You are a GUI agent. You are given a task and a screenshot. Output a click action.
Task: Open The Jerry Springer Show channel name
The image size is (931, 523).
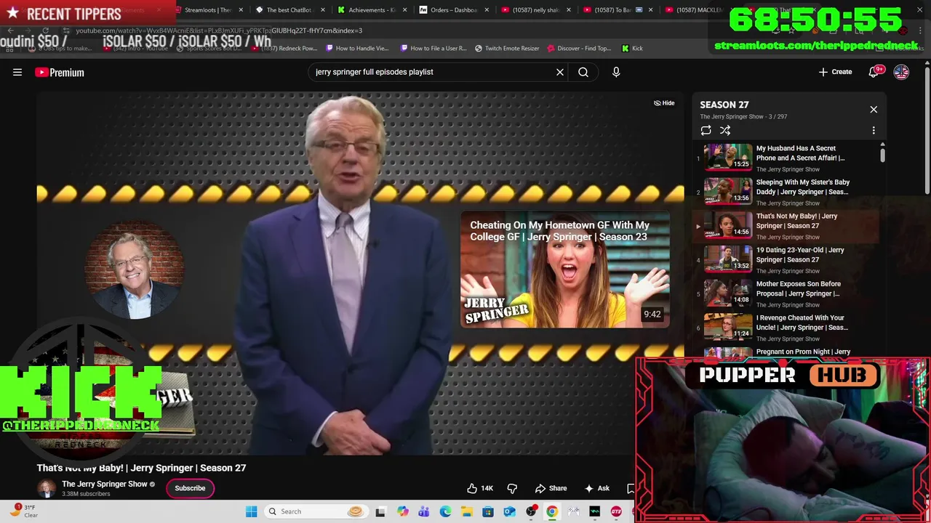(x=105, y=484)
